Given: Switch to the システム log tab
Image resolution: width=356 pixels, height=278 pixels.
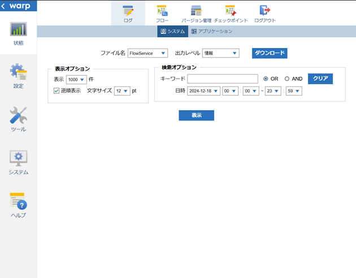Looking at the screenshot, I should (x=172, y=31).
